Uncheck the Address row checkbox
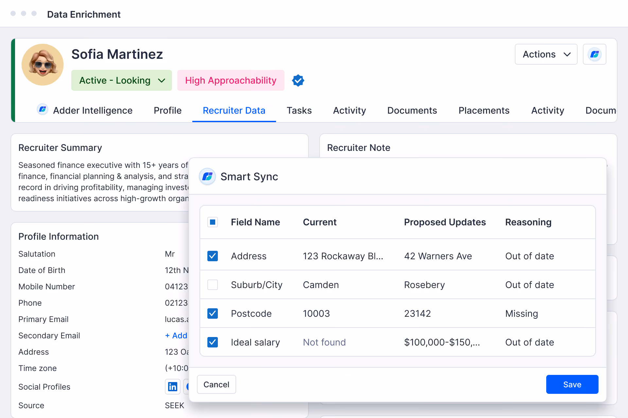628x418 pixels. pos(213,256)
